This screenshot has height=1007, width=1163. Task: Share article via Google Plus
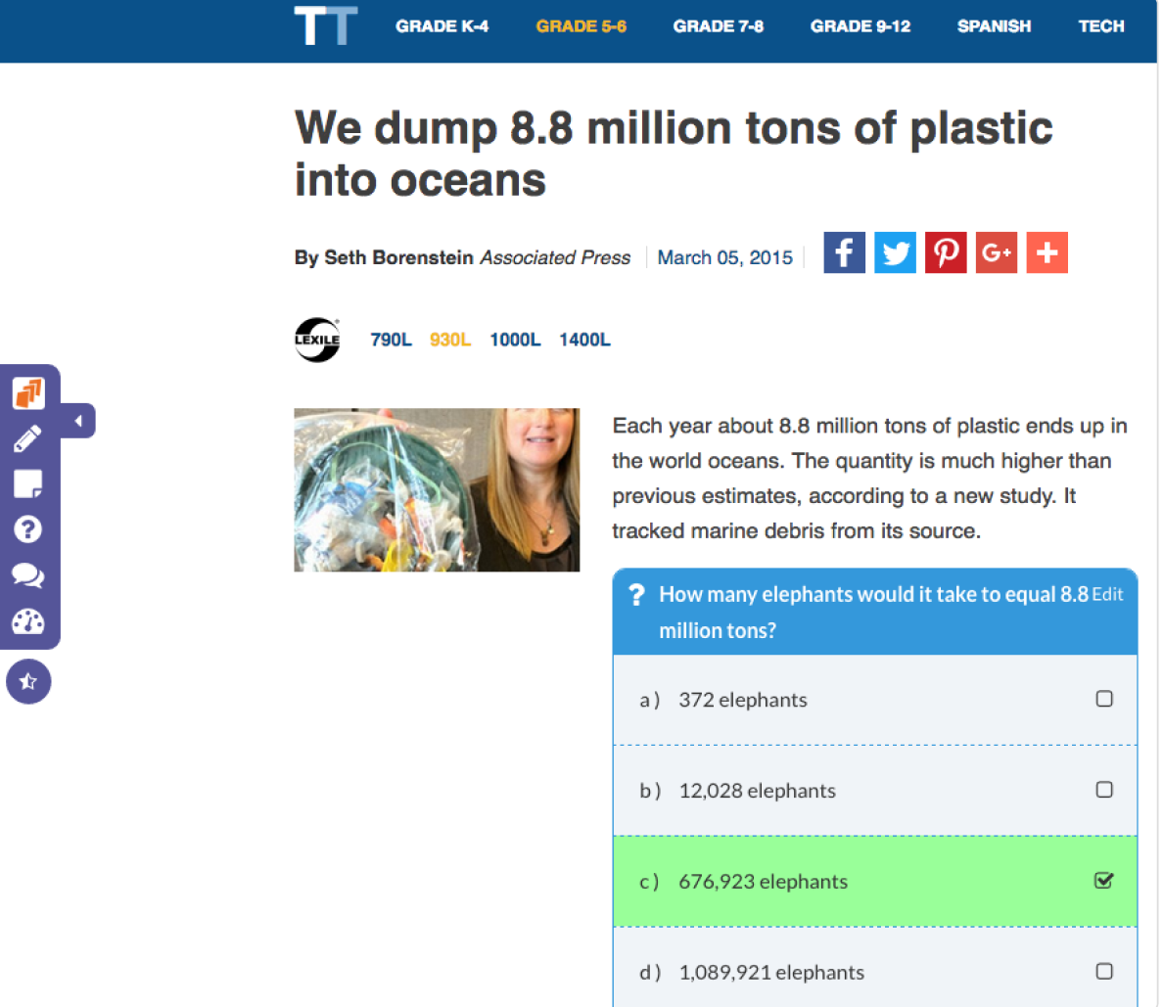(x=997, y=252)
